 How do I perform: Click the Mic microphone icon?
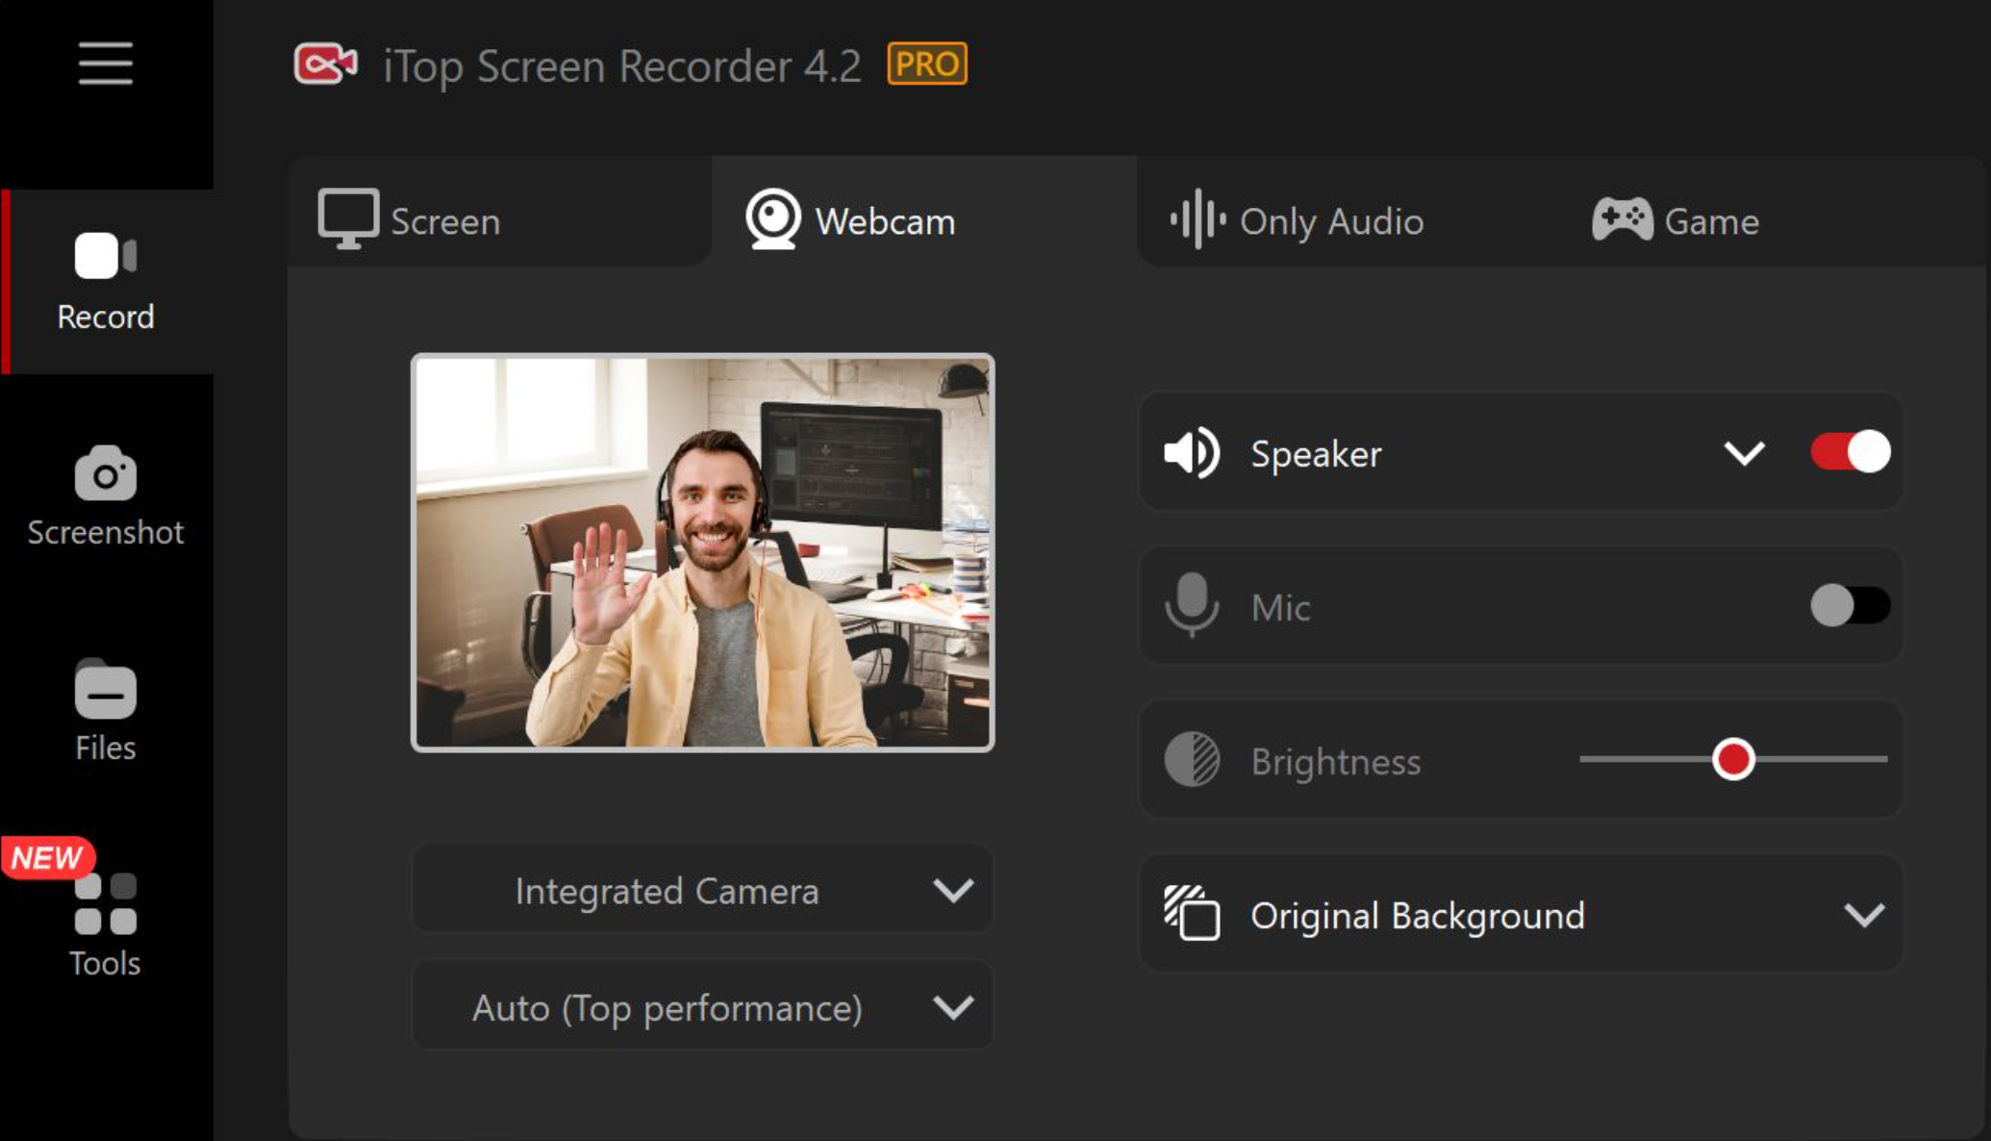[x=1192, y=606]
